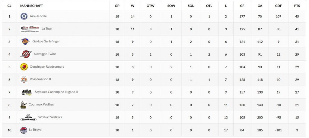
Task: Click the La Broye team logo
Action: tap(24, 130)
